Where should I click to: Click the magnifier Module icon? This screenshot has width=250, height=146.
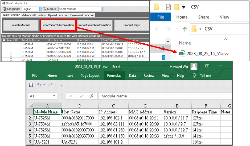(44, 9)
